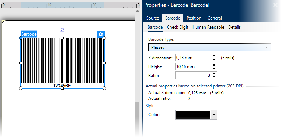Screen dimensions: 281x137
Task: Click the black Color swatch
Action: click(x=193, y=115)
